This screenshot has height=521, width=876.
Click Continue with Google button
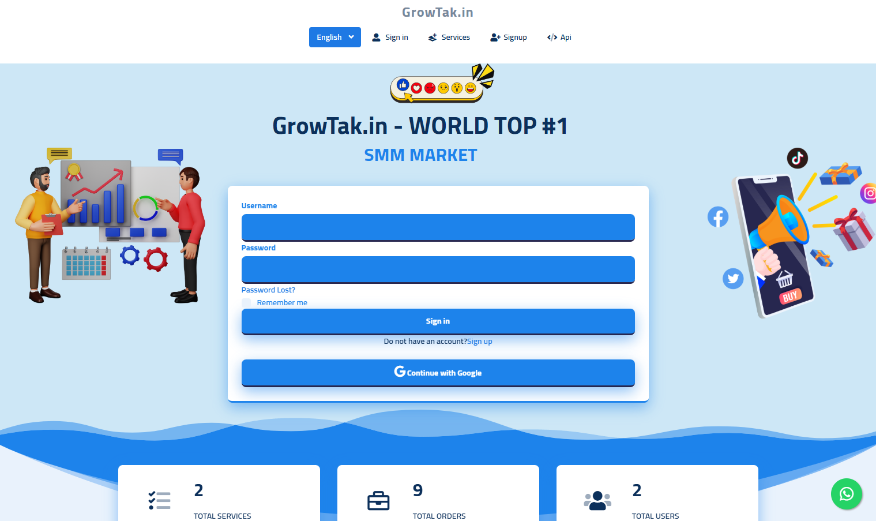coord(438,373)
